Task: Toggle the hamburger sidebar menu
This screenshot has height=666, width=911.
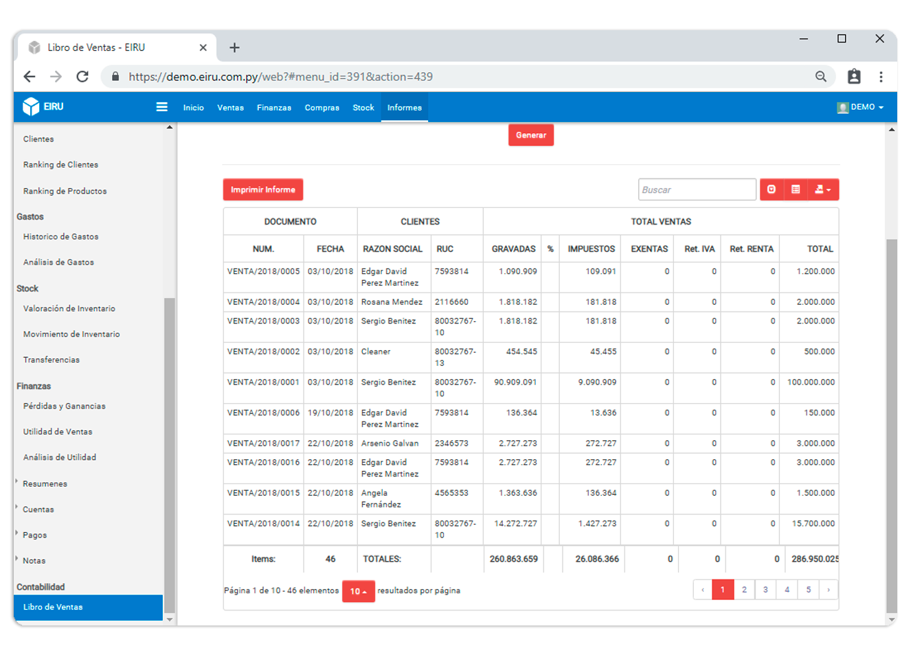Action: click(x=162, y=107)
